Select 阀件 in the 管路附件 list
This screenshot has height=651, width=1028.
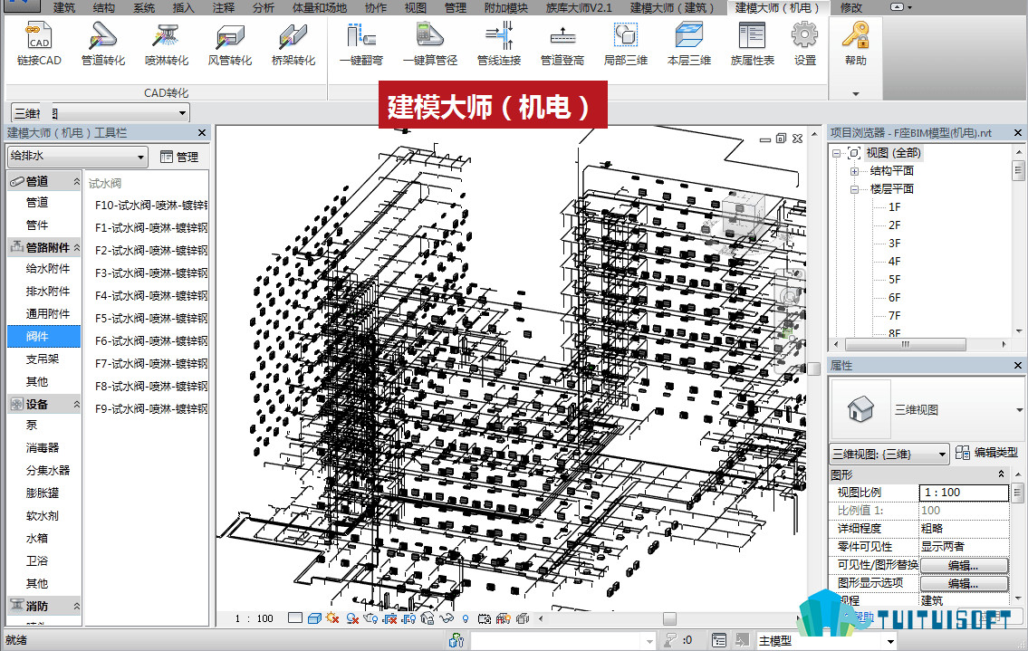pos(43,336)
